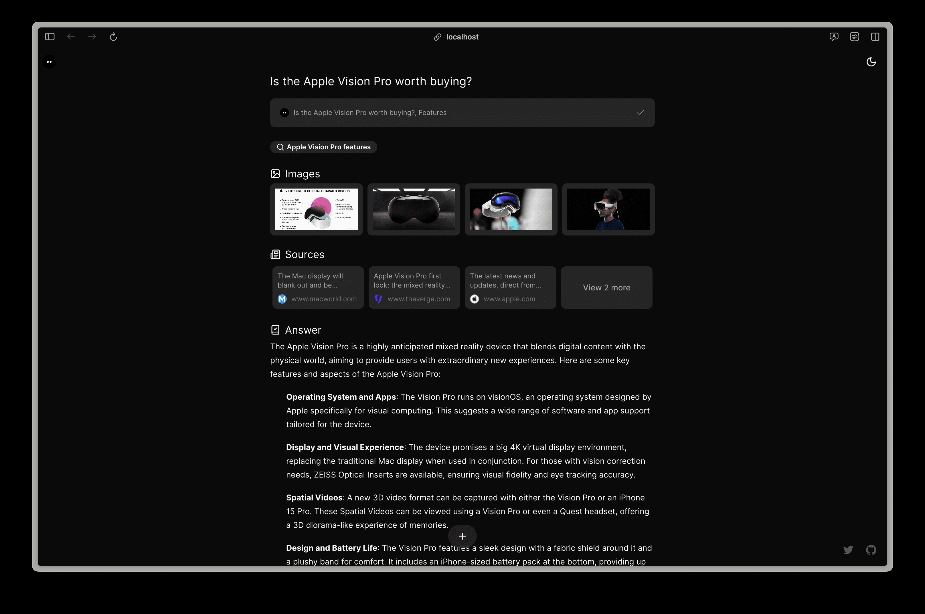Image resolution: width=925 pixels, height=614 pixels.
Task: Select the 'Apple Vision Pro features' search tag
Action: point(325,147)
